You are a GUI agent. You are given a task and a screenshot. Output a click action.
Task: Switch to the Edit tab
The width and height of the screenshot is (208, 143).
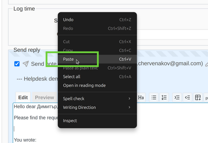23,98
